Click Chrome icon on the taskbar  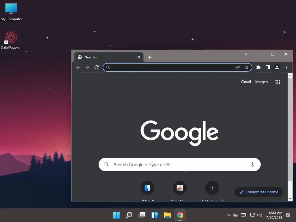click(x=180, y=215)
